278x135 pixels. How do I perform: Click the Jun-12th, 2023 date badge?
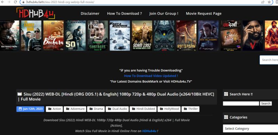[31, 109]
